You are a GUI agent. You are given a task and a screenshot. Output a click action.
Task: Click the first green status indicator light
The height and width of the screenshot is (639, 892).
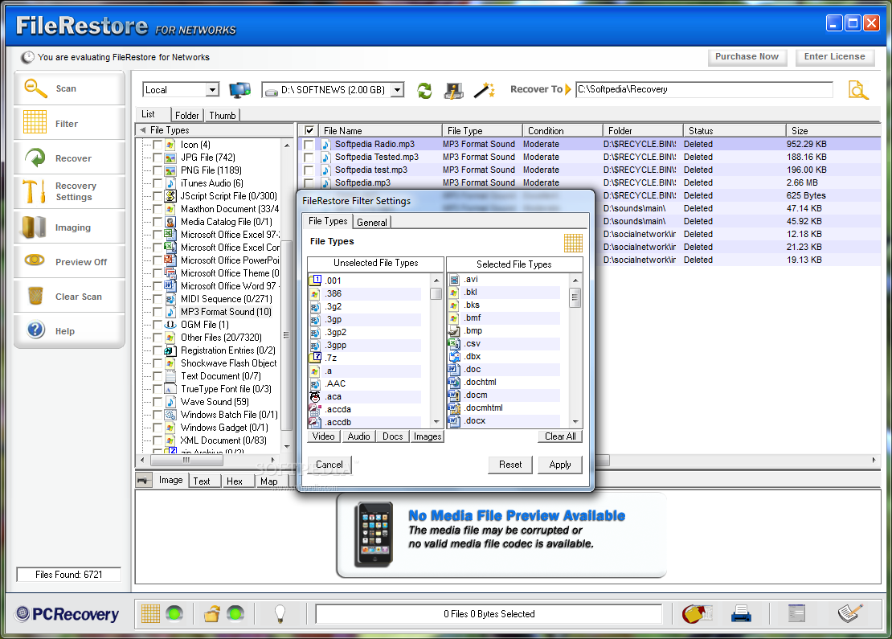coord(174,613)
